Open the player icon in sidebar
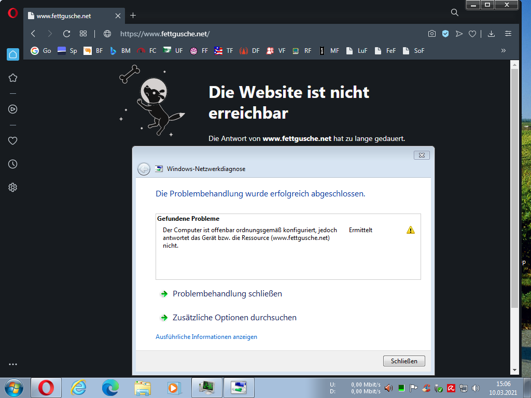The image size is (531, 398). point(13,109)
